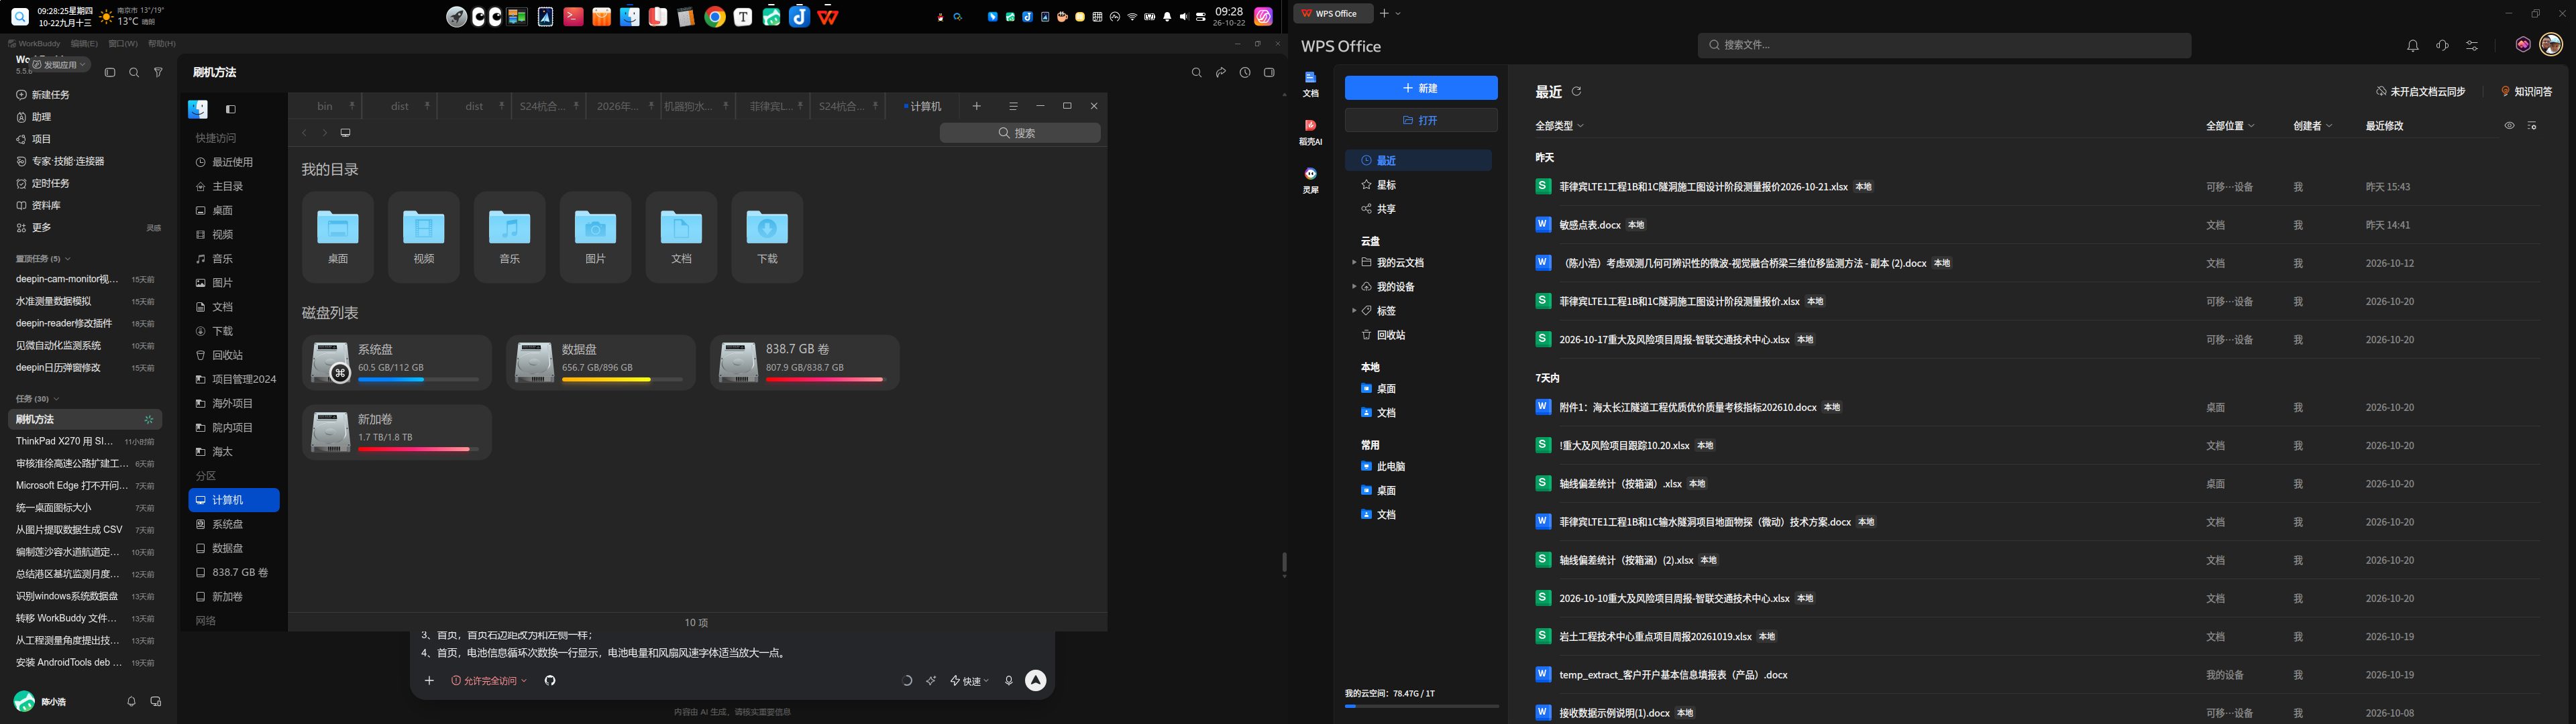This screenshot has width=2576, height=724.
Task: Click the volume icon in system tray
Action: [1184, 17]
